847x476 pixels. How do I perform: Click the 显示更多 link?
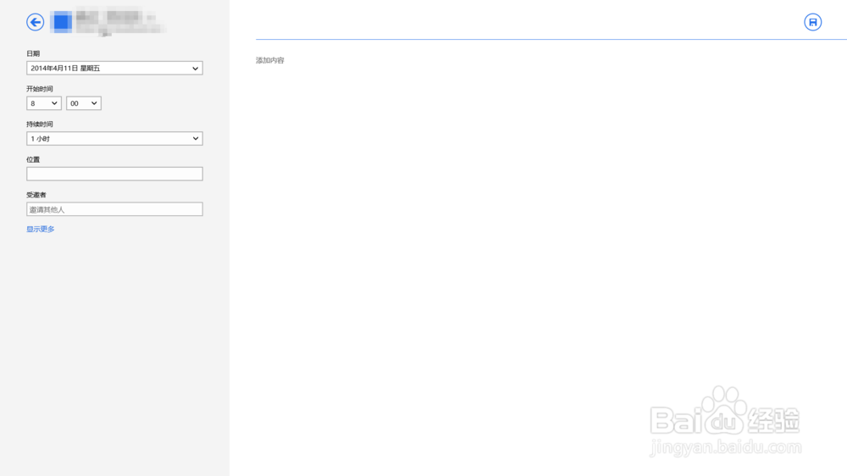(41, 229)
